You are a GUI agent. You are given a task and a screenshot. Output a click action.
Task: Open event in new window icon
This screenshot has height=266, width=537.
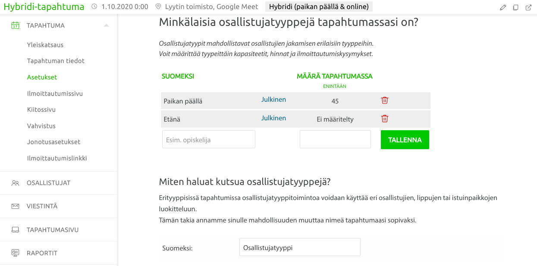(x=528, y=7)
